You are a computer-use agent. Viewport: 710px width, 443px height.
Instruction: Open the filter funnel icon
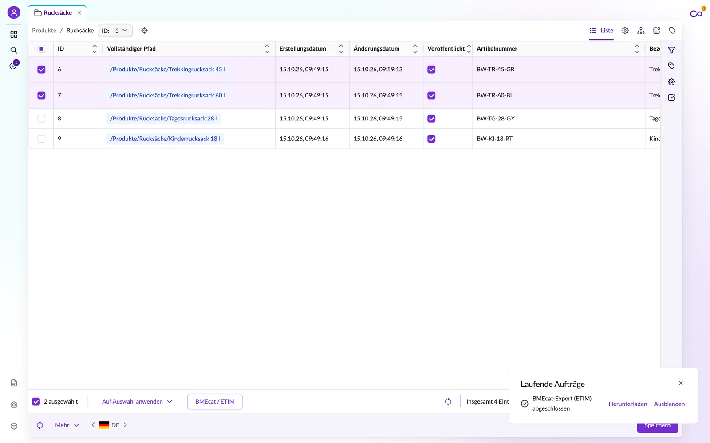point(671,50)
